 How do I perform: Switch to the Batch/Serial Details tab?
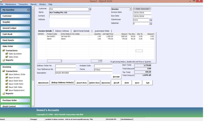coord(81,31)
